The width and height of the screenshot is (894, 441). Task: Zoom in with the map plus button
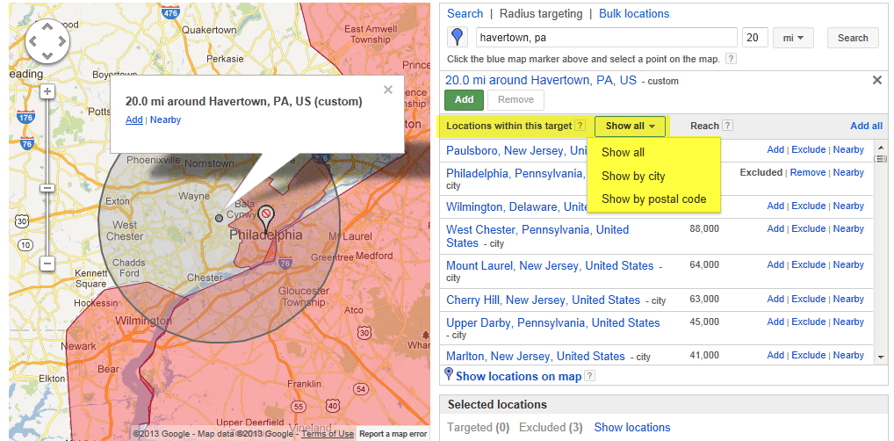[48, 91]
